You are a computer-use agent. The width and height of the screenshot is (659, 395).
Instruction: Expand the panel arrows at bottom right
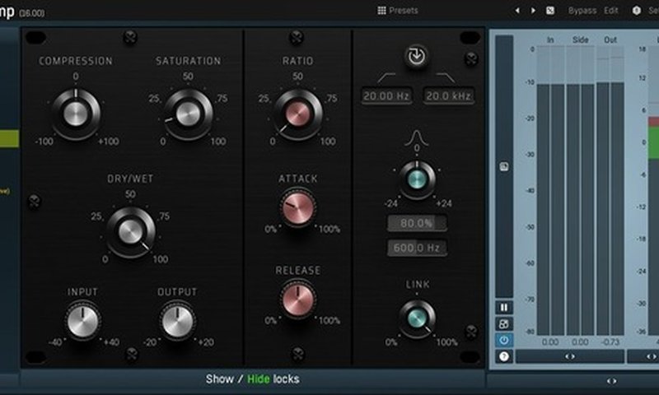tap(611, 381)
